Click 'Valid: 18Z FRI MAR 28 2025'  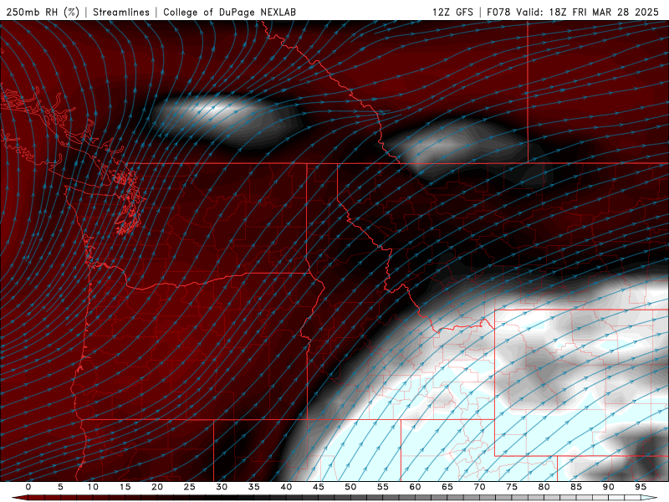coord(587,12)
